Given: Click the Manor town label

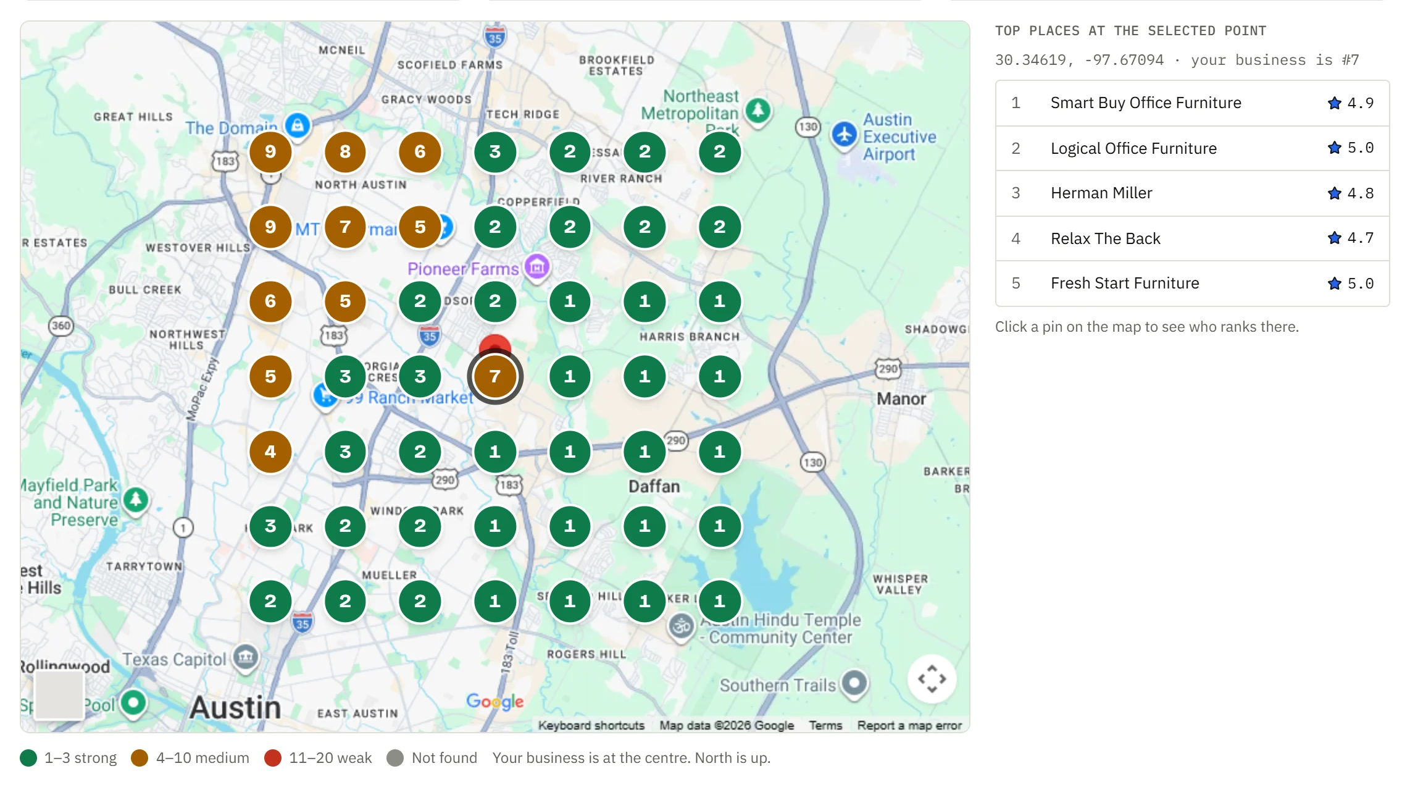Looking at the screenshot, I should pos(901,399).
